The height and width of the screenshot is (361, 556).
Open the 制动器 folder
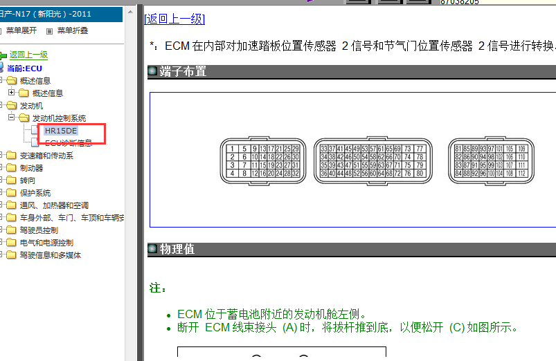click(x=31, y=168)
